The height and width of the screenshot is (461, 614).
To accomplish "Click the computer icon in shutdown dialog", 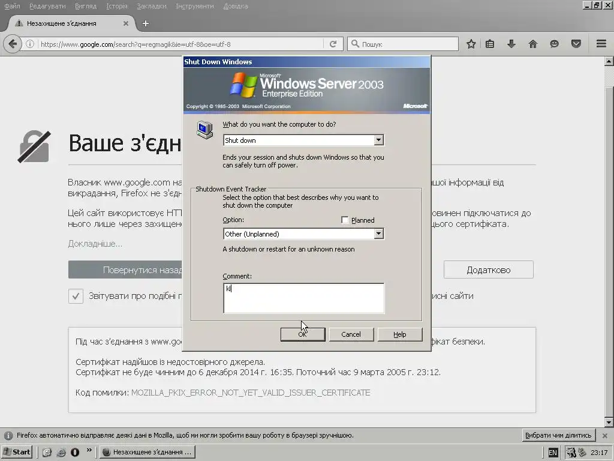I will (x=204, y=130).
